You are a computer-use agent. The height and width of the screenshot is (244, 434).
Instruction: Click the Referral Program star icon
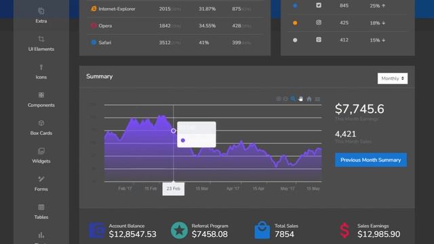pos(179,230)
